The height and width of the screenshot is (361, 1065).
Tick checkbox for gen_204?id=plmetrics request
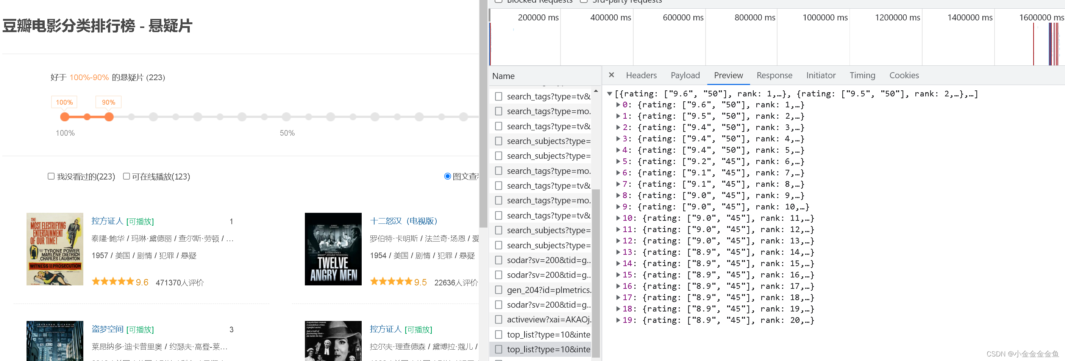pyautogui.click(x=498, y=290)
